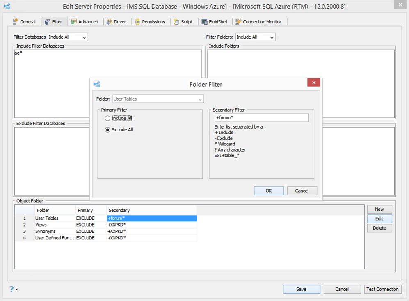
Task: Confirm Folder Filter with OK
Action: point(269,191)
